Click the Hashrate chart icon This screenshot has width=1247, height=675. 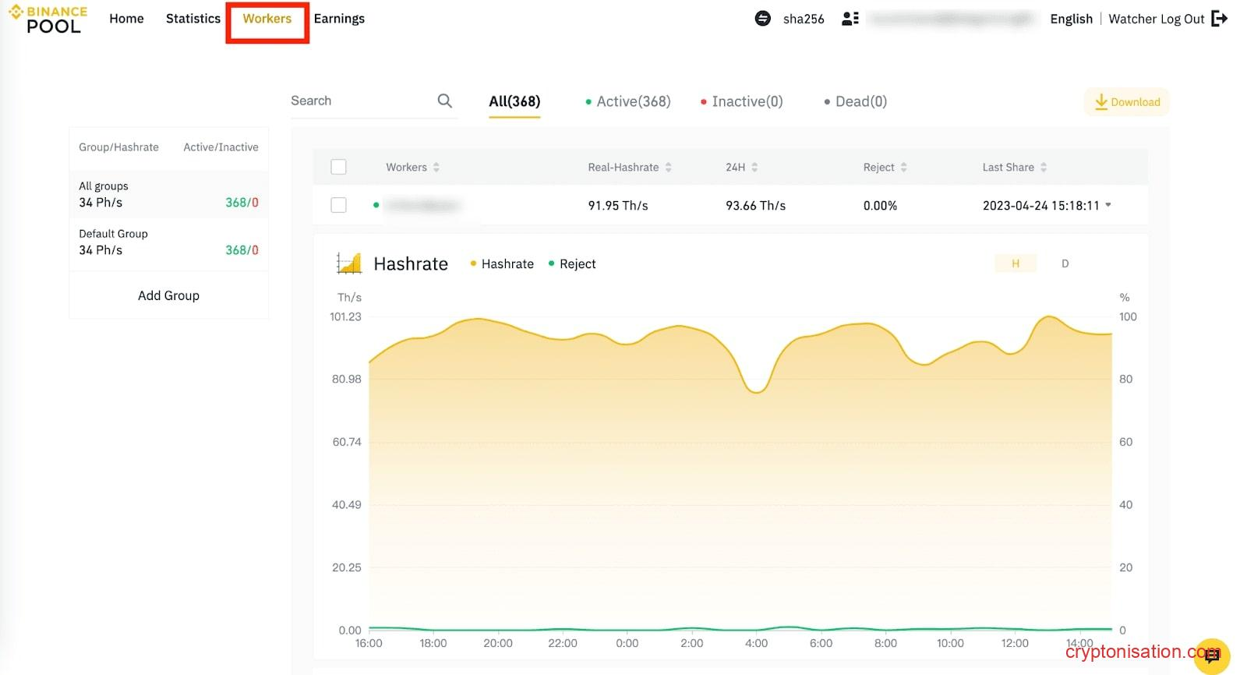(349, 263)
